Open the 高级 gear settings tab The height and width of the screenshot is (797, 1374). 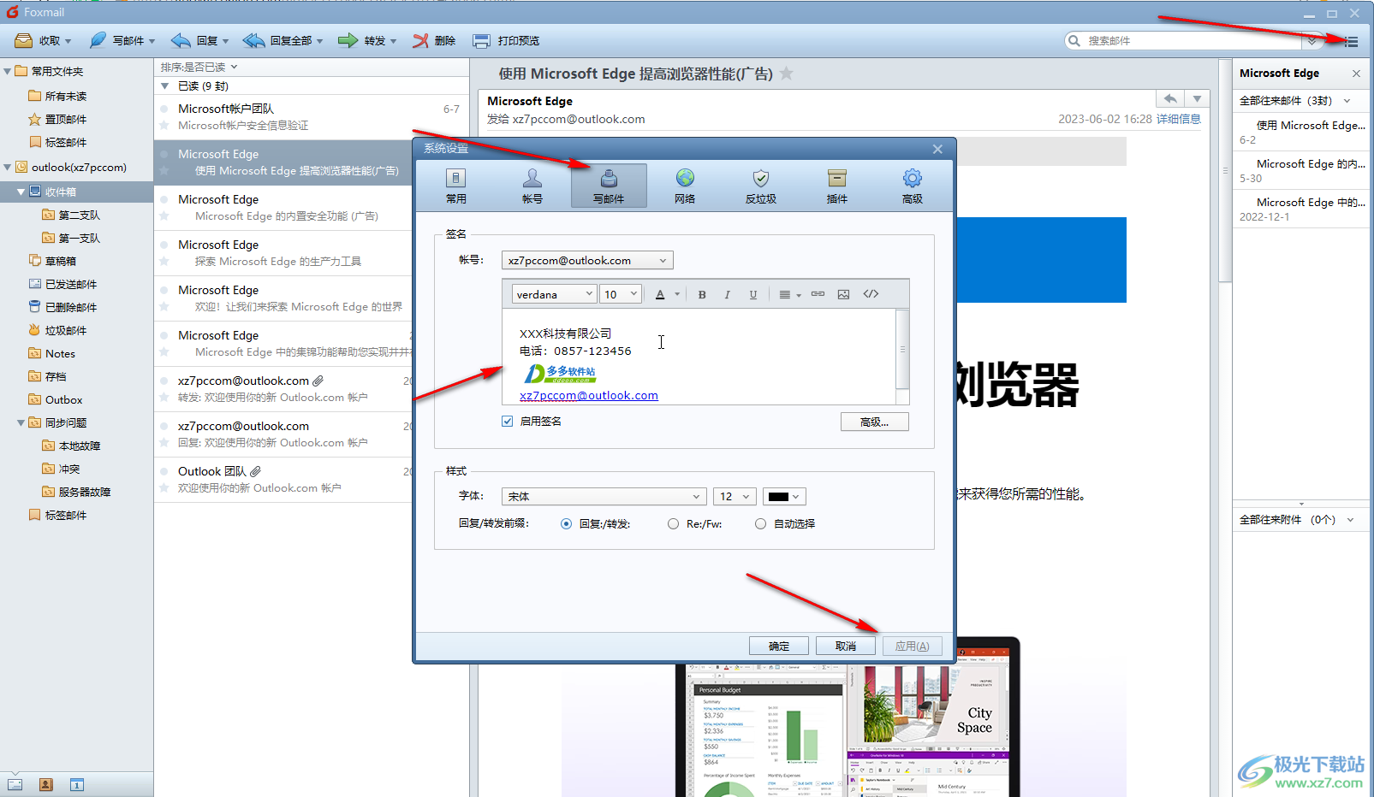coord(913,186)
